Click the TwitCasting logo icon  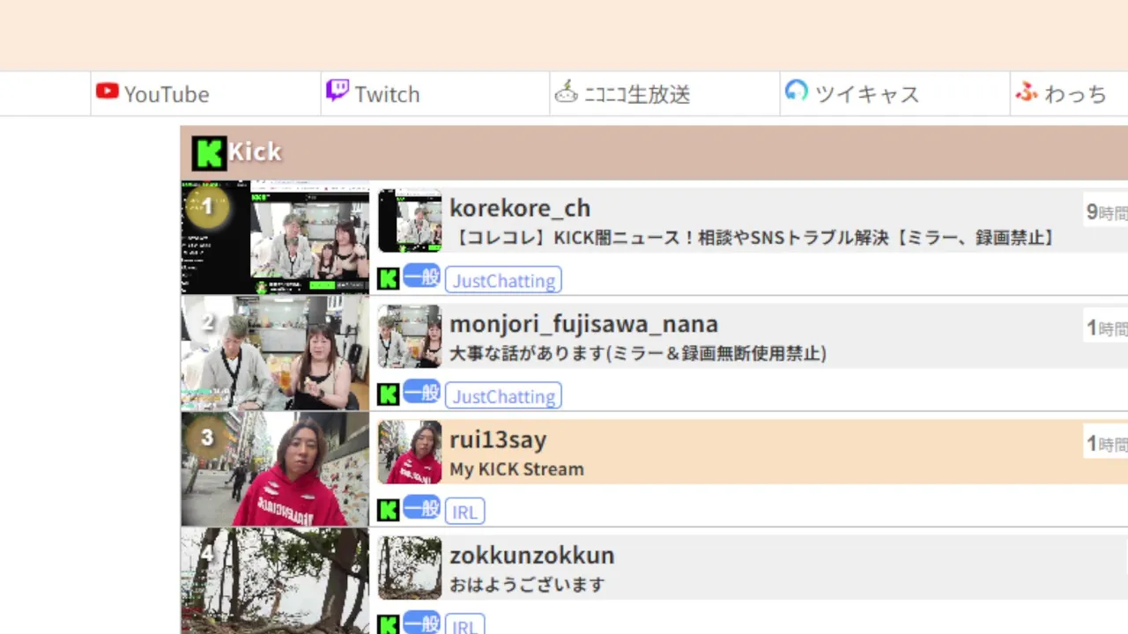pyautogui.click(x=797, y=91)
